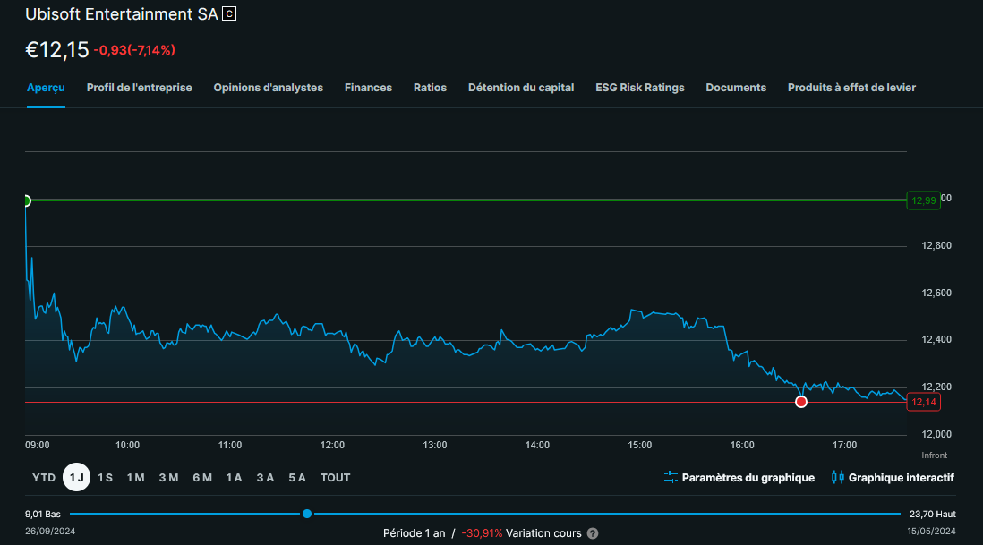Click the "C" compartment badge beside company name
Viewport: 983px width, 545px height.
pyautogui.click(x=229, y=13)
